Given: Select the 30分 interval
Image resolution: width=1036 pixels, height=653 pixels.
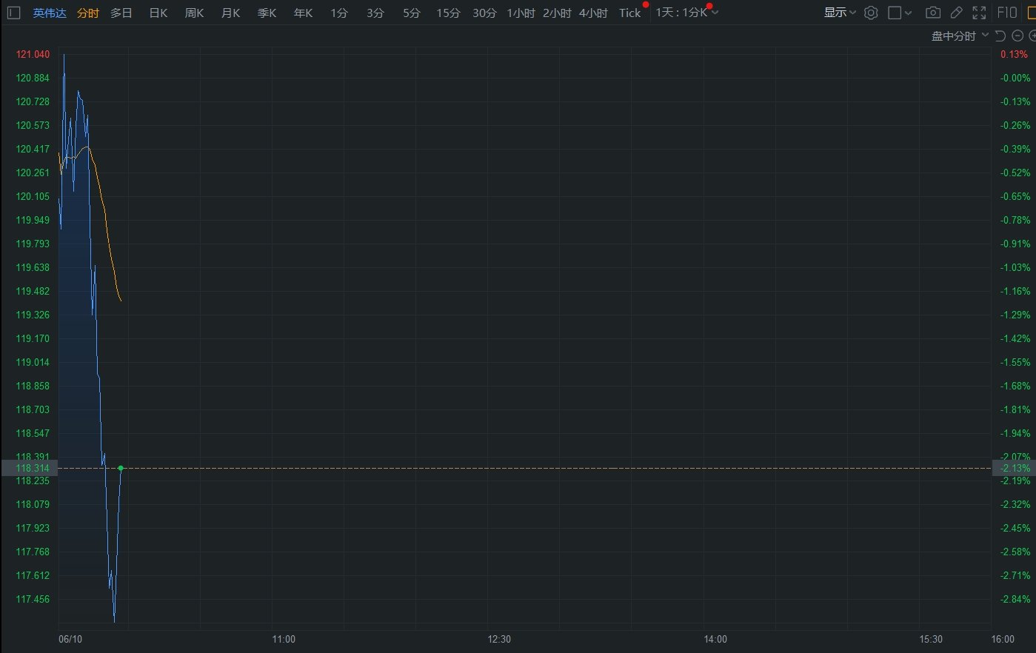Looking at the screenshot, I should 484,13.
